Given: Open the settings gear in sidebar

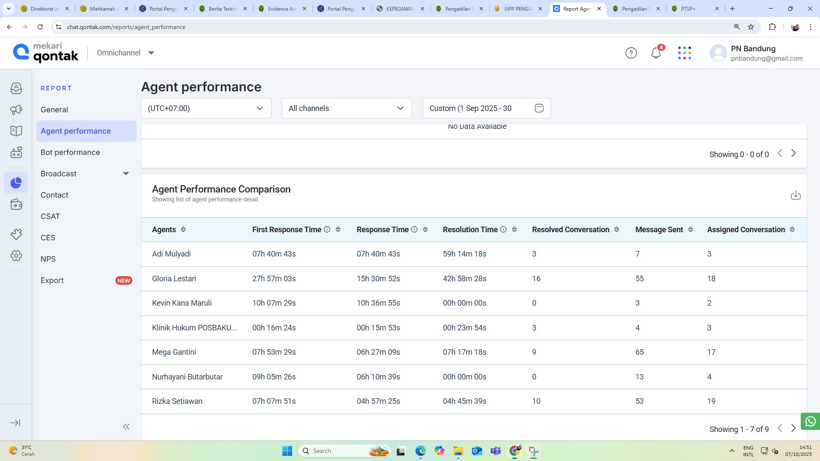Looking at the screenshot, I should tap(16, 256).
